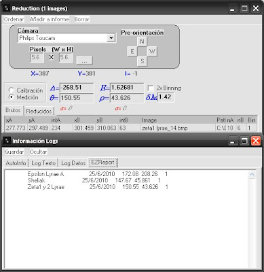The height and width of the screenshot is (272, 264).
Task: Open the Ordenar menu
Action: (x=14, y=19)
